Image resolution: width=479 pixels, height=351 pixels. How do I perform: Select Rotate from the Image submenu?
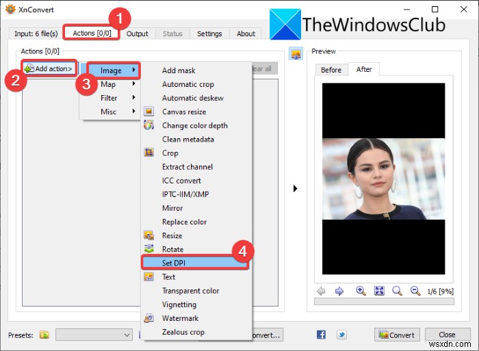click(x=196, y=249)
